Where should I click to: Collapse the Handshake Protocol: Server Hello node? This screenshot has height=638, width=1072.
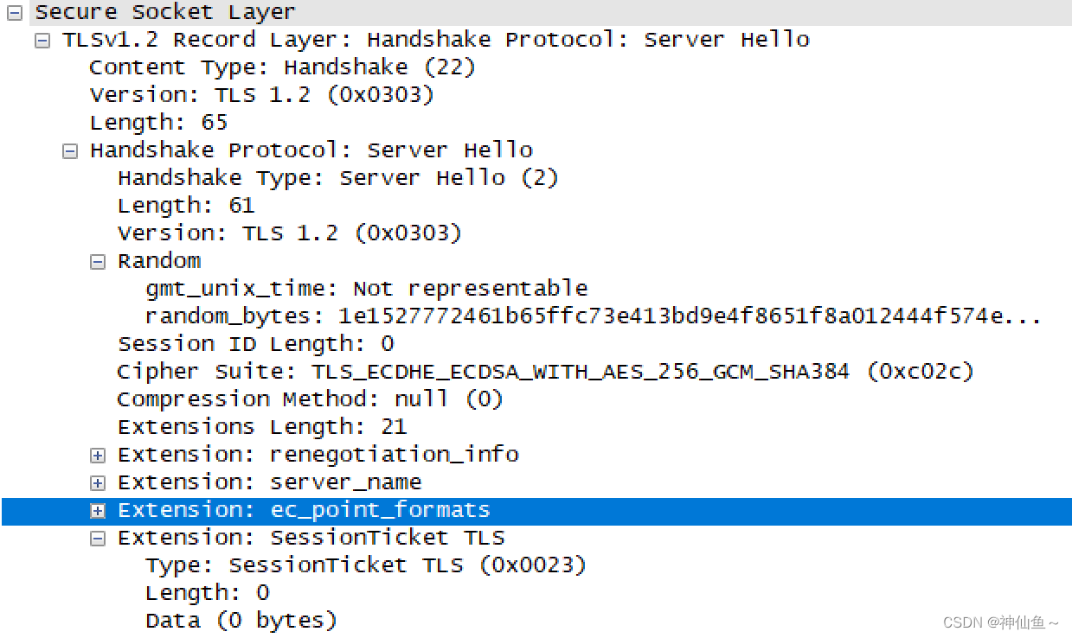(69, 150)
